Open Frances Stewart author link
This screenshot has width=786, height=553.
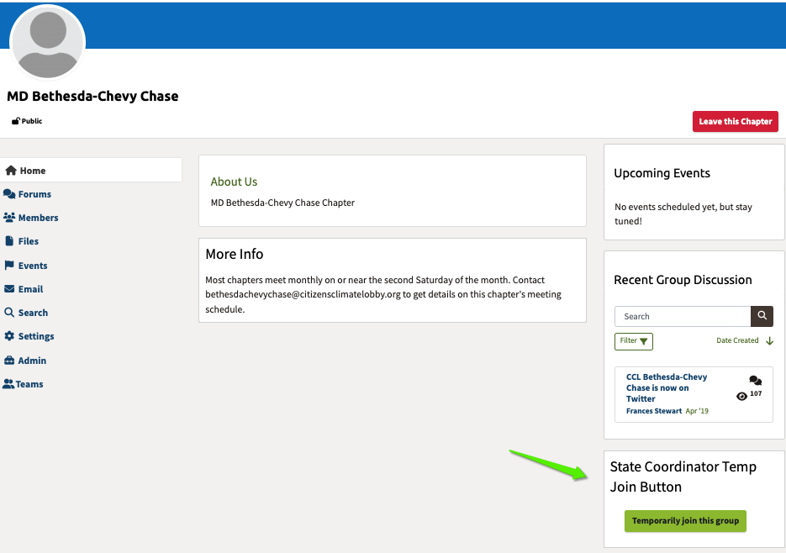(653, 411)
